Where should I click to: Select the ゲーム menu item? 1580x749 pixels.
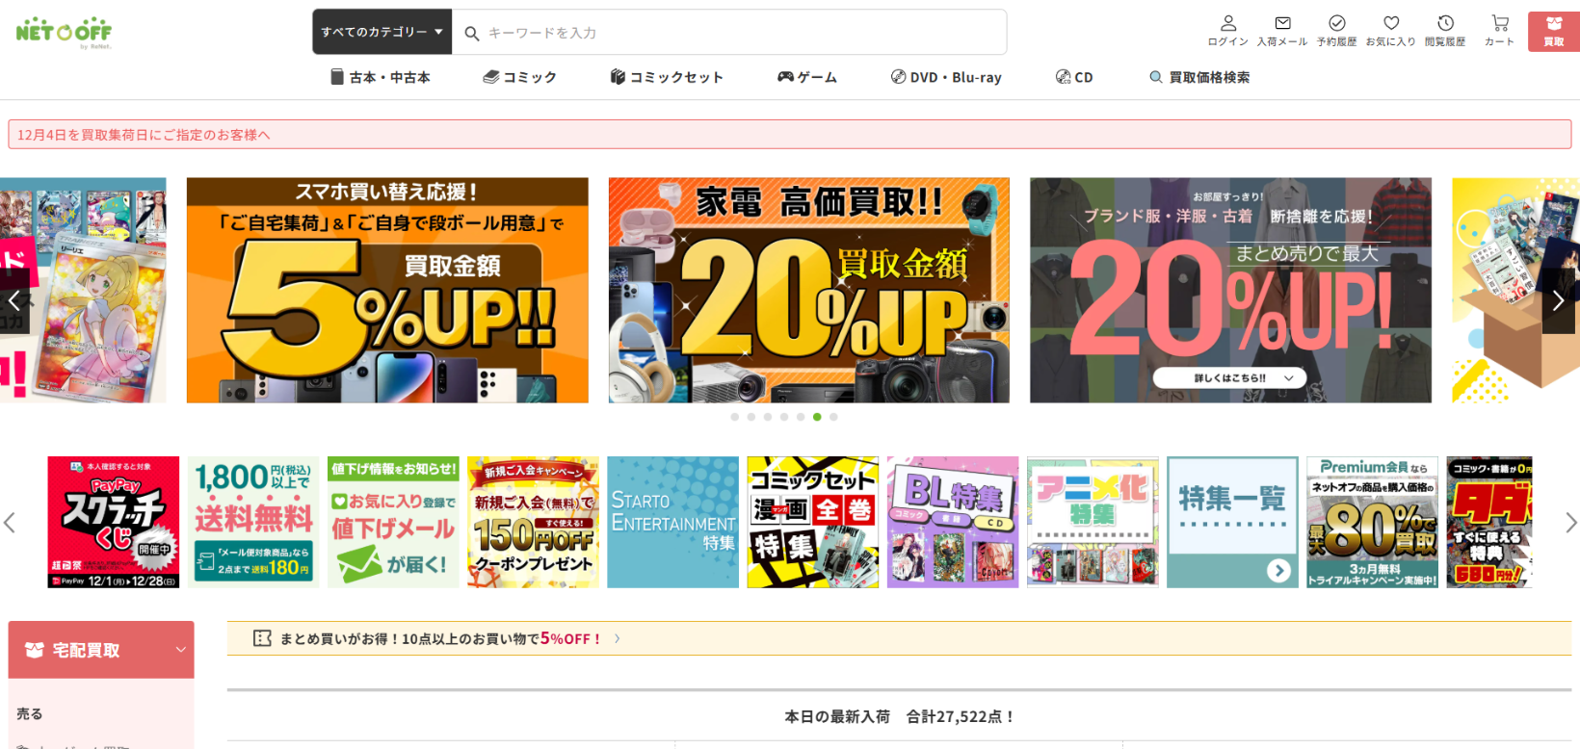tap(807, 77)
